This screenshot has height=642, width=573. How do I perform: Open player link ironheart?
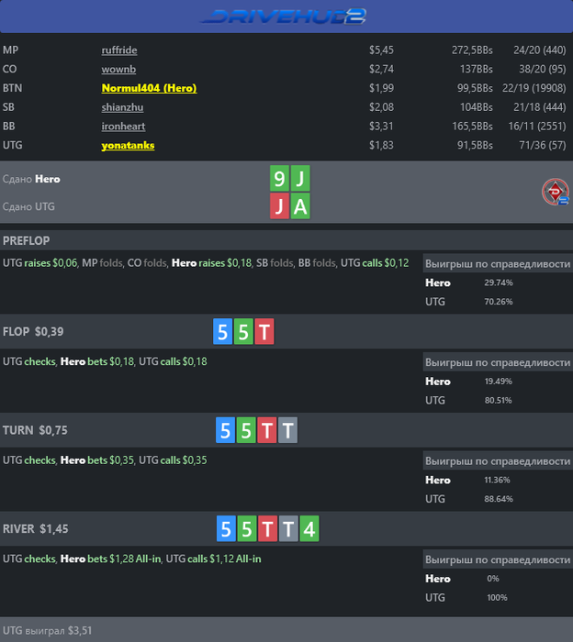point(123,127)
